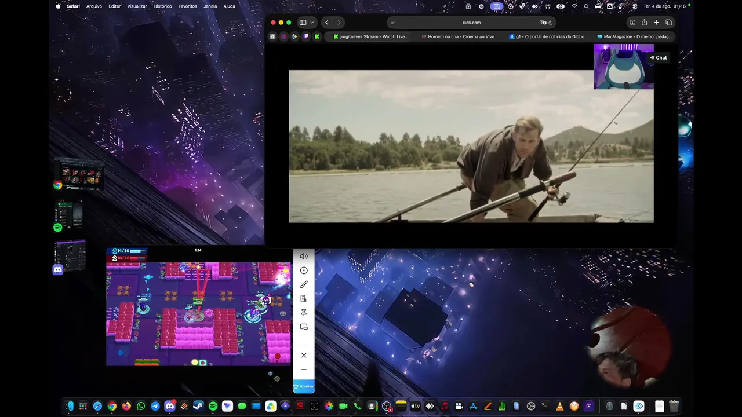Click the Atualizar button
This screenshot has height=417, width=742.
coord(304,386)
